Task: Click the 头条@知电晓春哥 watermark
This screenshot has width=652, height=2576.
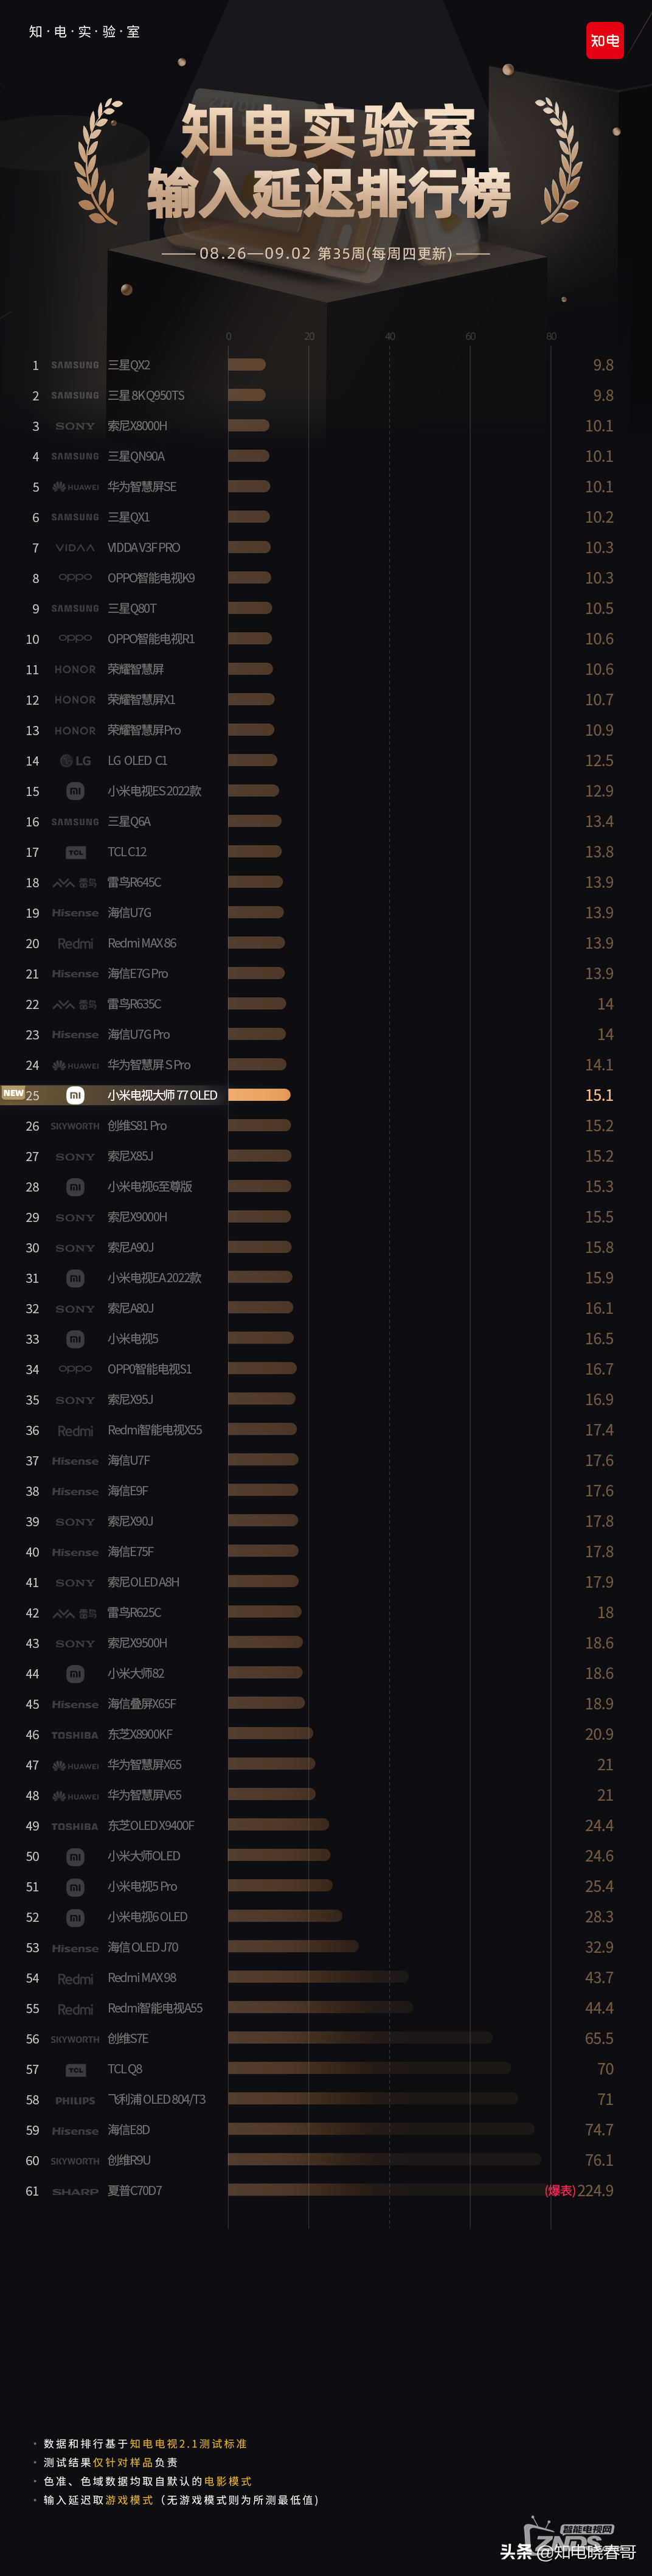Action: click(x=567, y=2551)
